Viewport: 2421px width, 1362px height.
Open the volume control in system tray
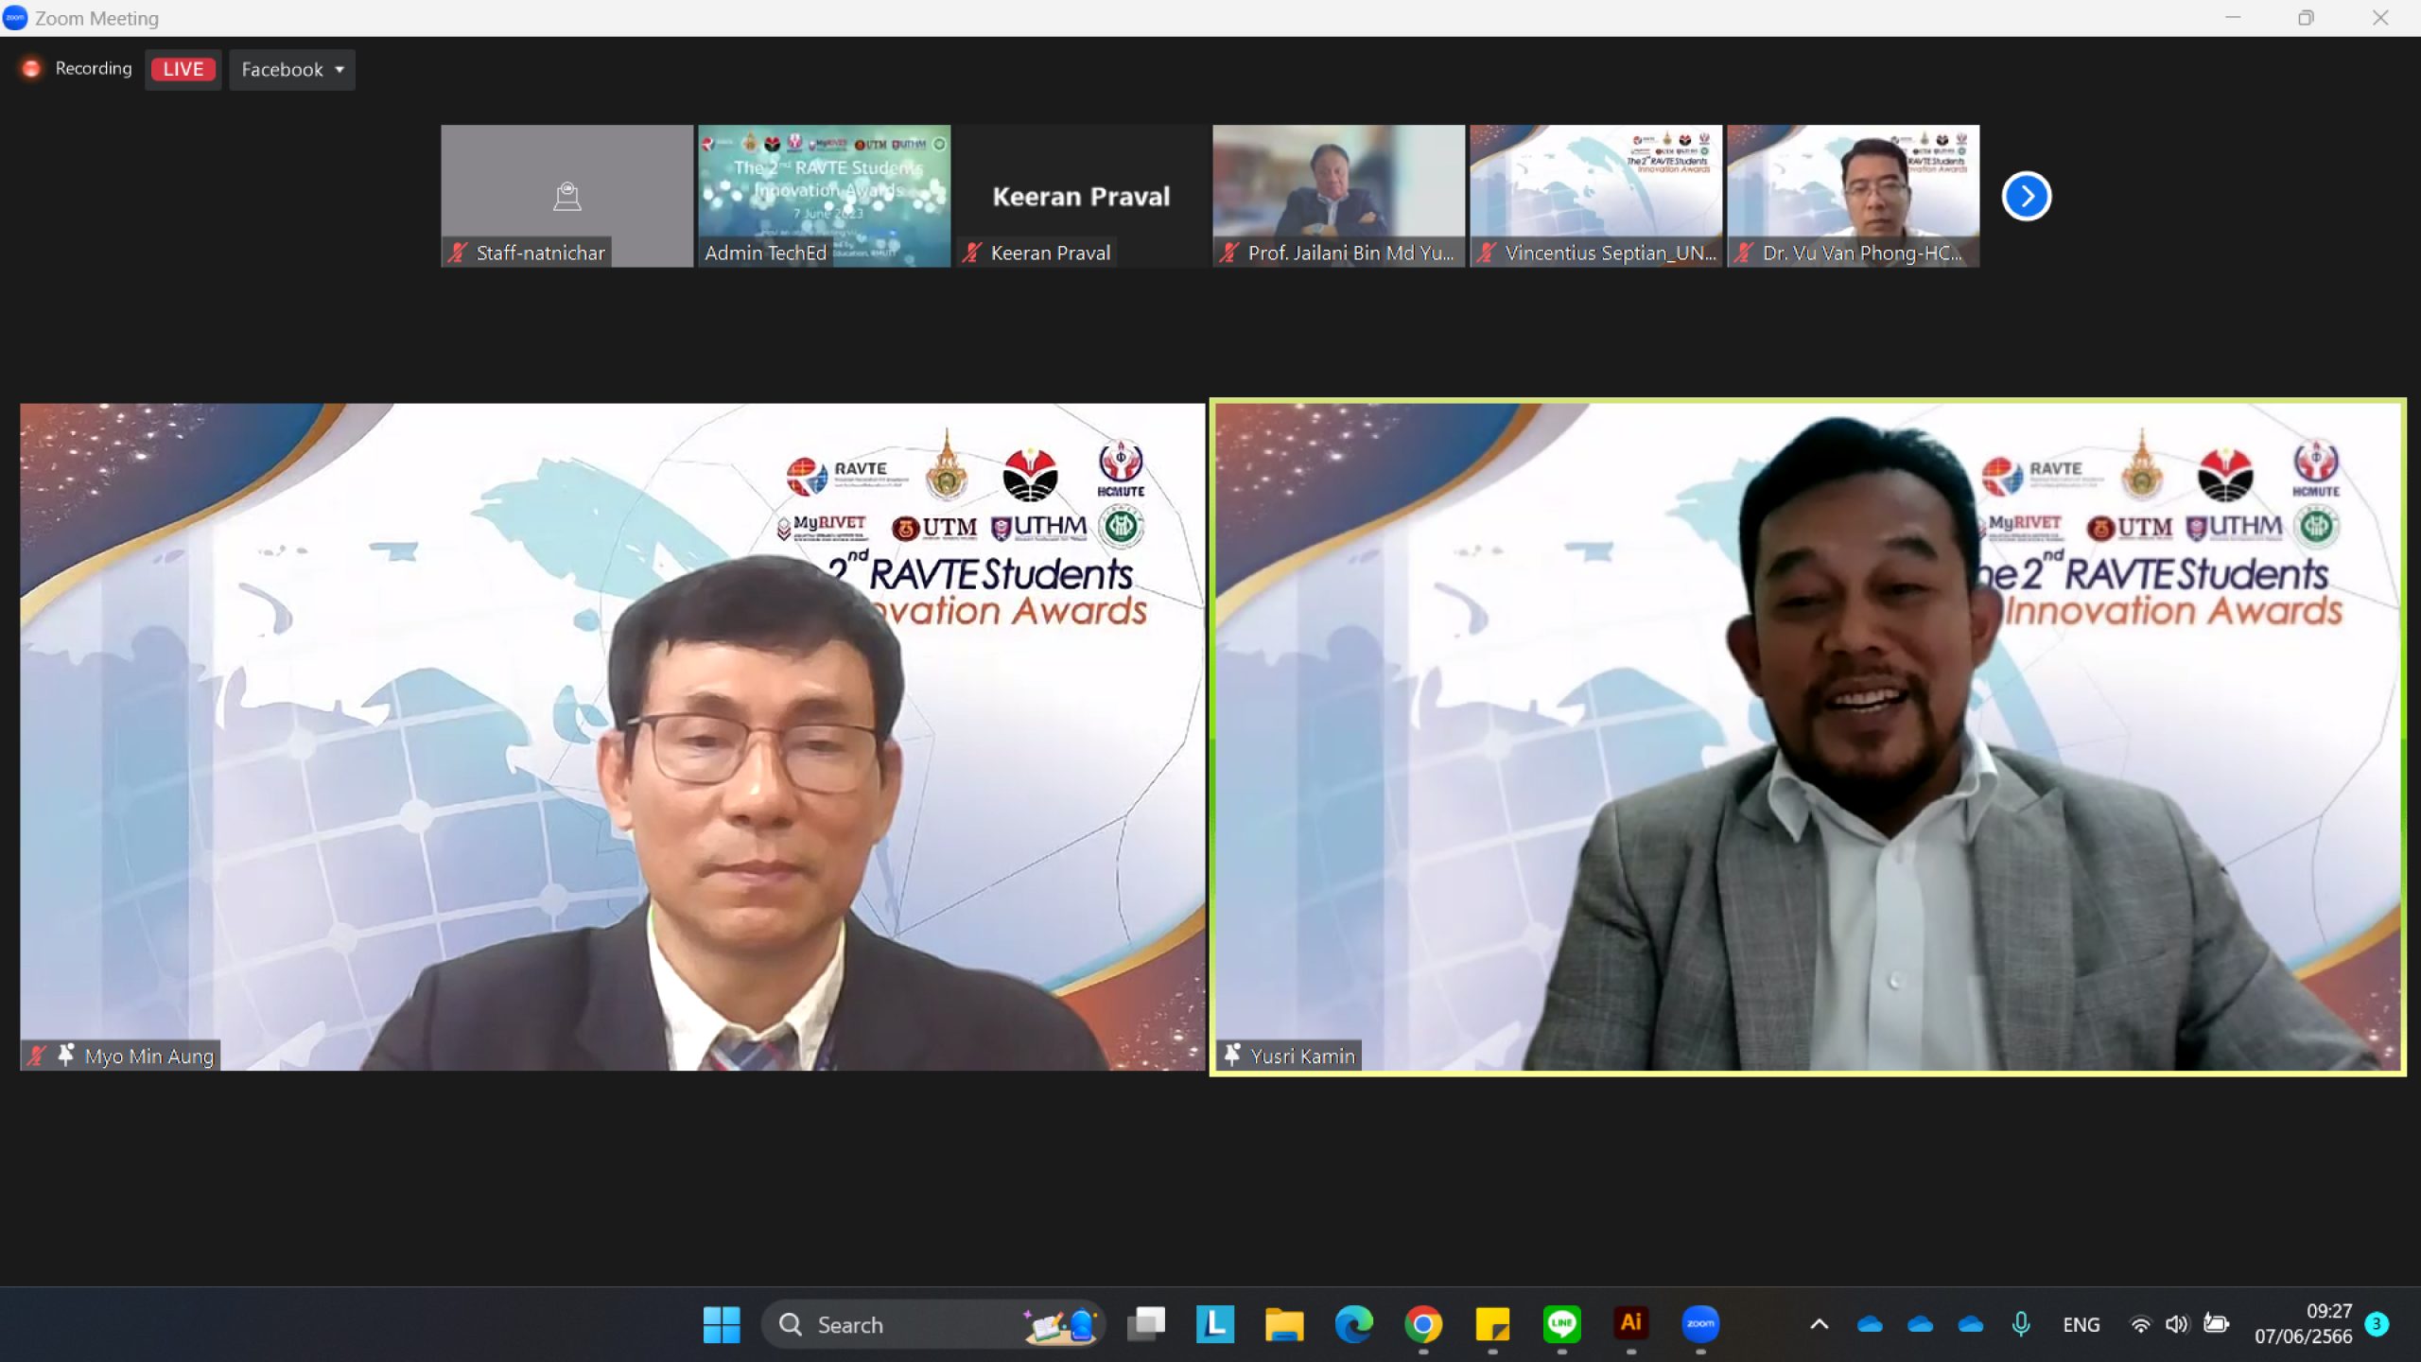(x=2177, y=1324)
